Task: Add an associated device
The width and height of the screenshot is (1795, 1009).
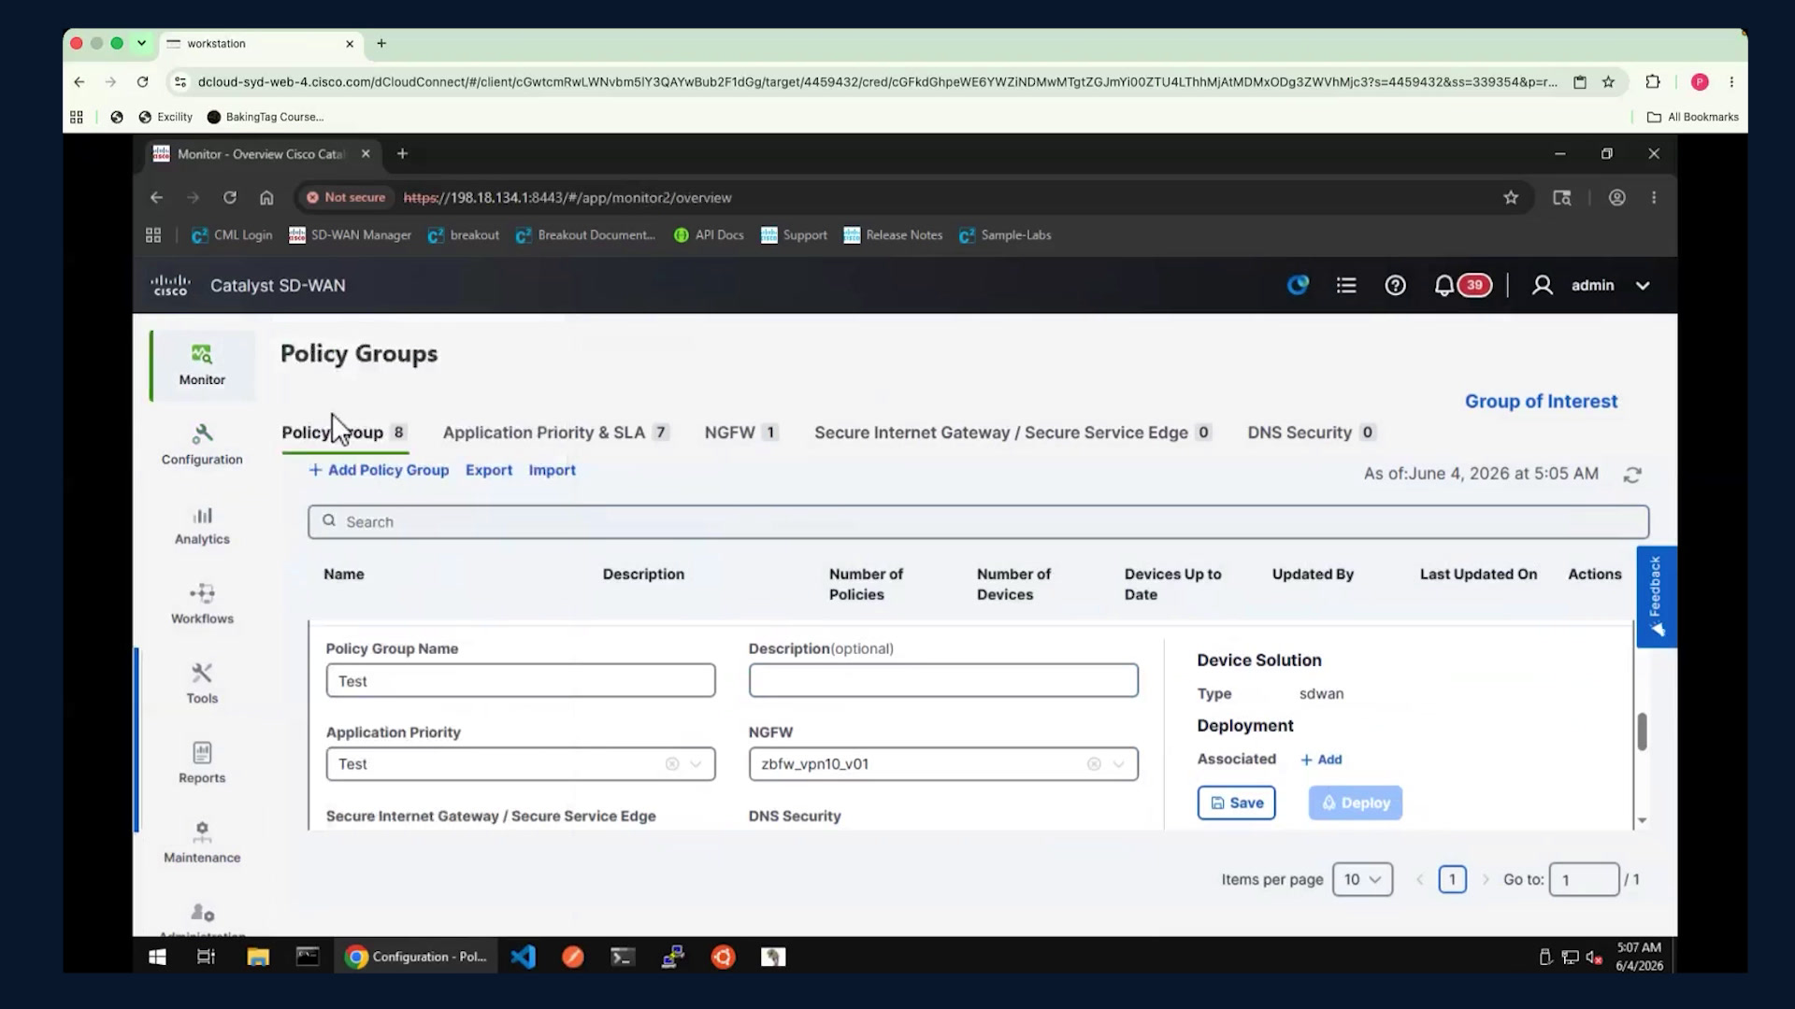Action: click(1321, 760)
